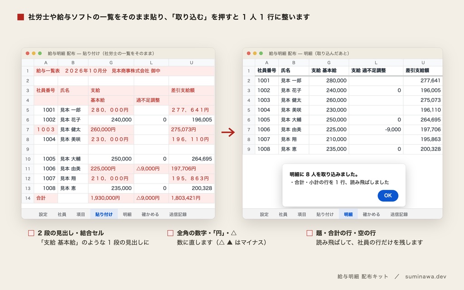Viewport: 464px width, 290px height.
Task: Minimize the 貼り付け window with yellow button
Action: (34, 53)
